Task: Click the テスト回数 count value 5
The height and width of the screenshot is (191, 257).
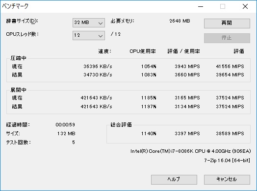Action: (x=74, y=142)
